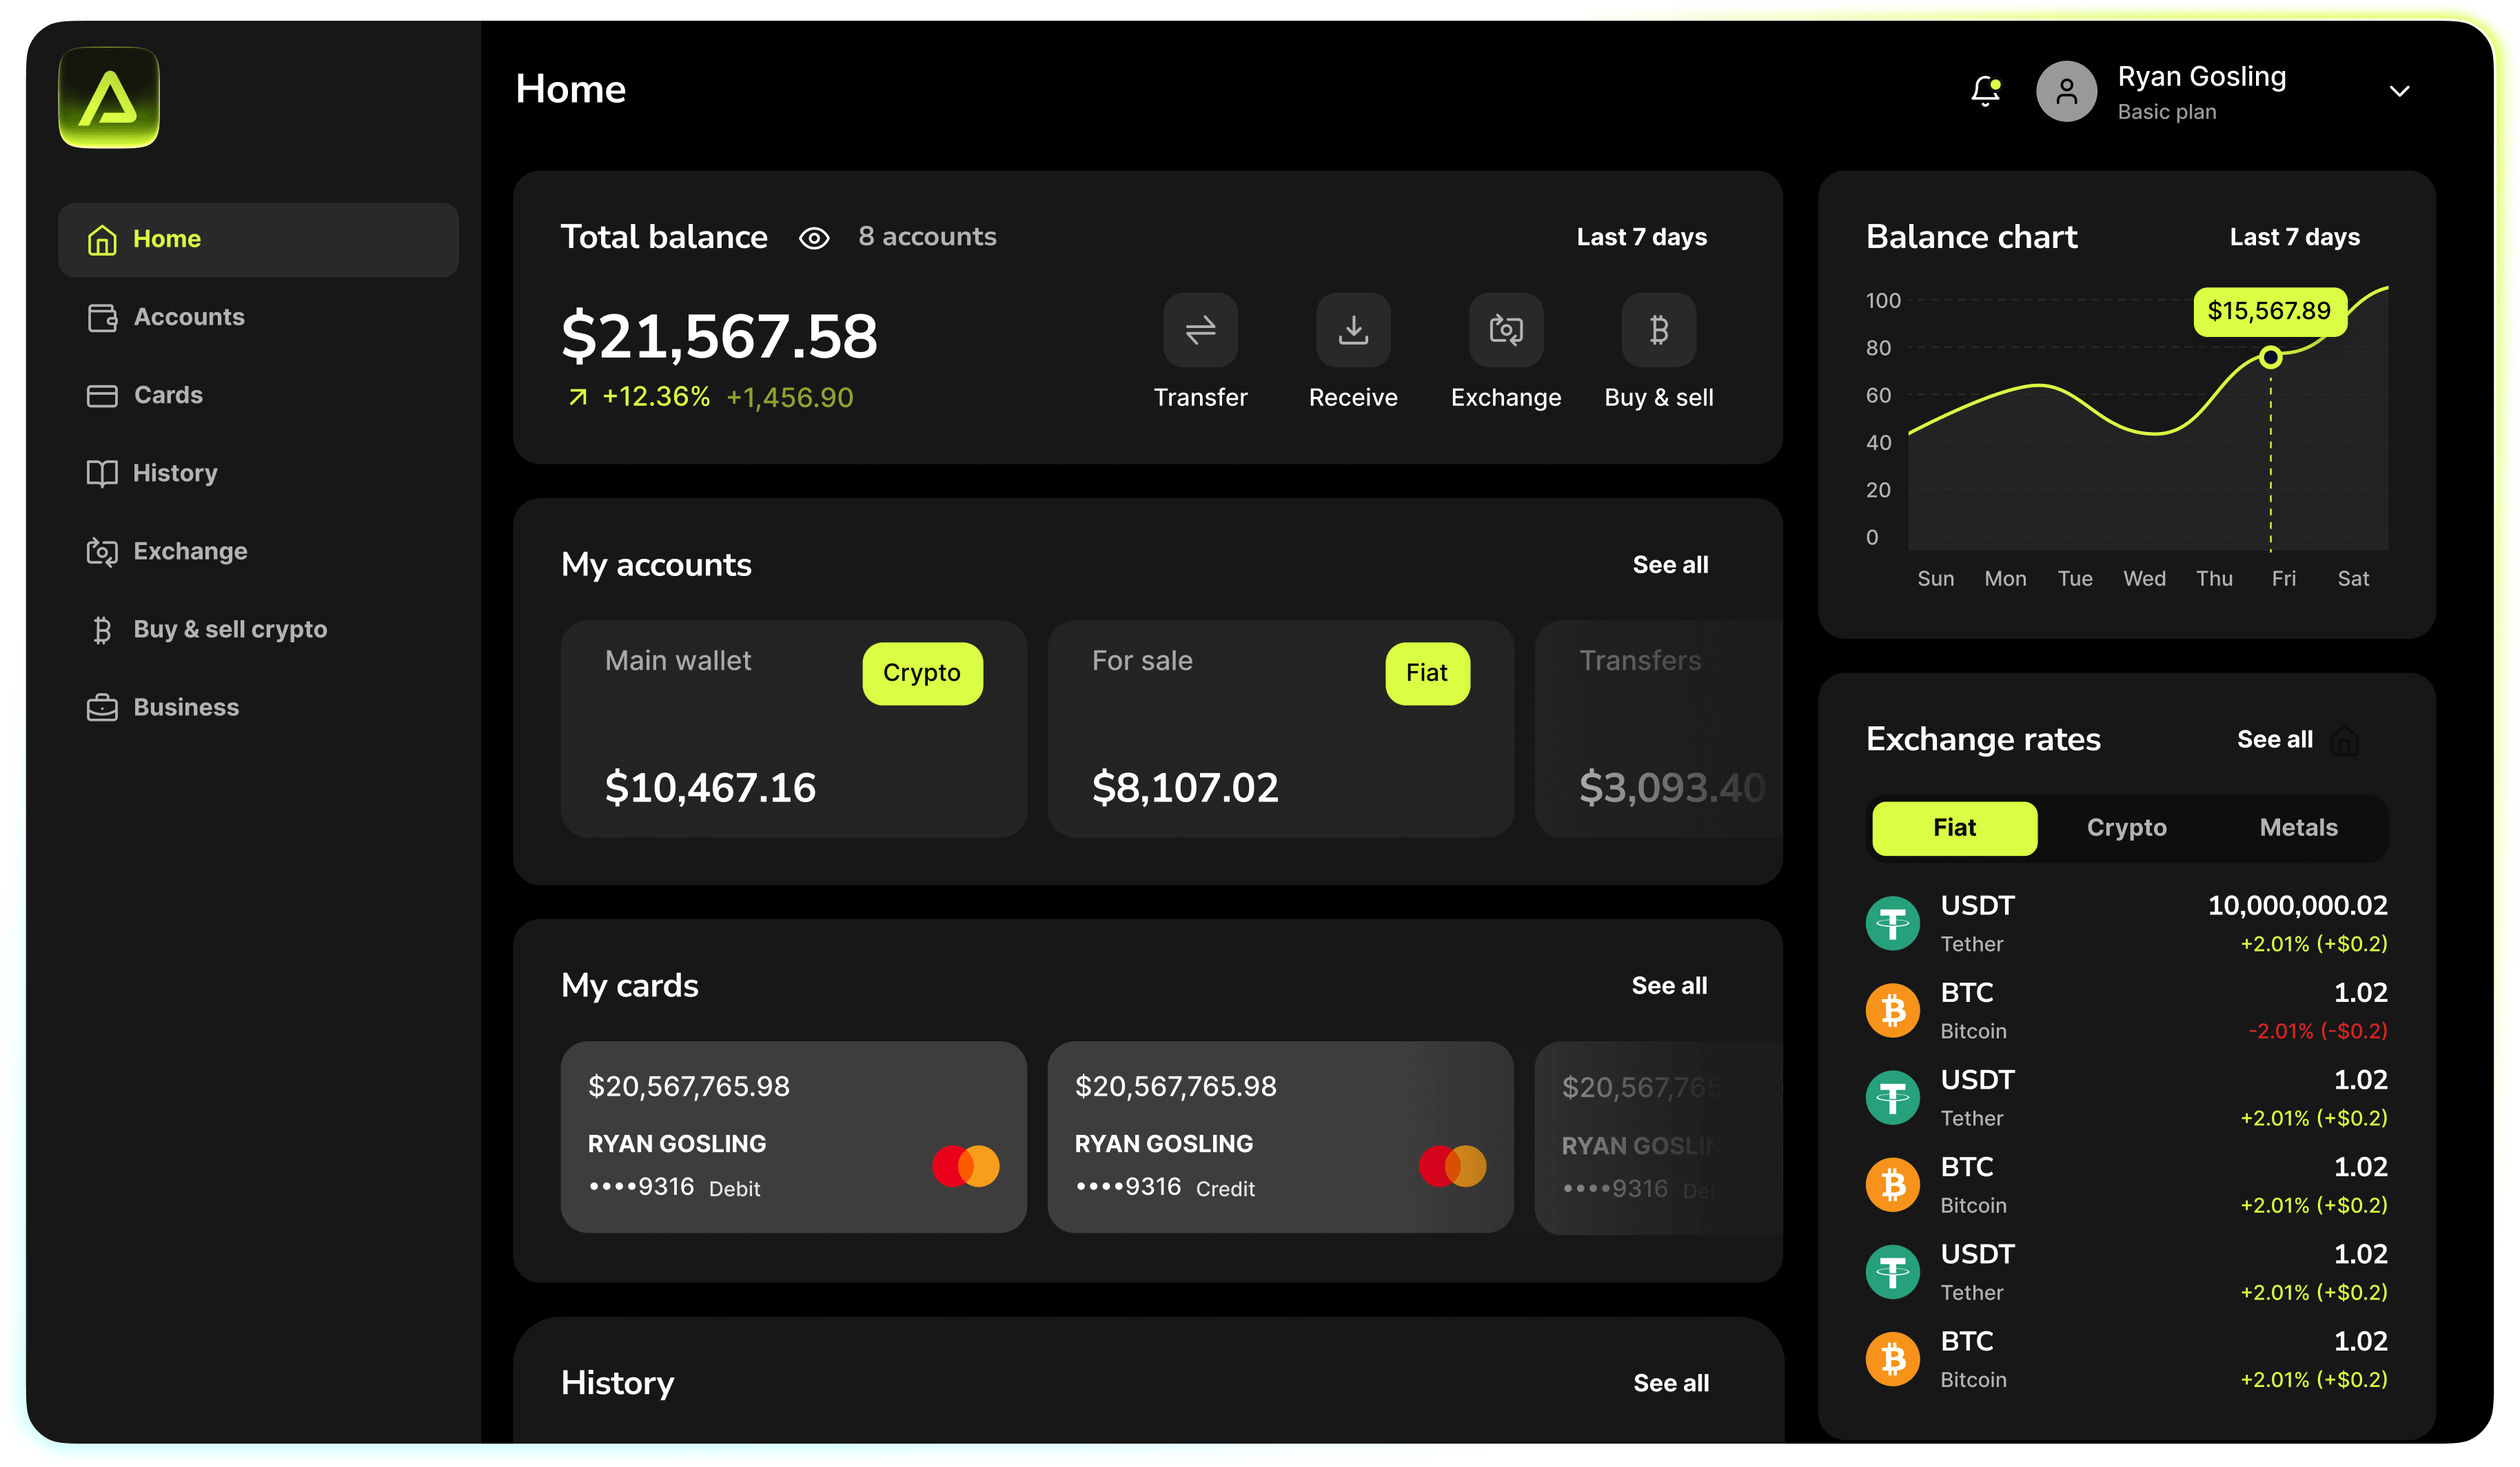Click the Receive download icon
The height and width of the screenshot is (1467, 2520).
click(x=1353, y=330)
